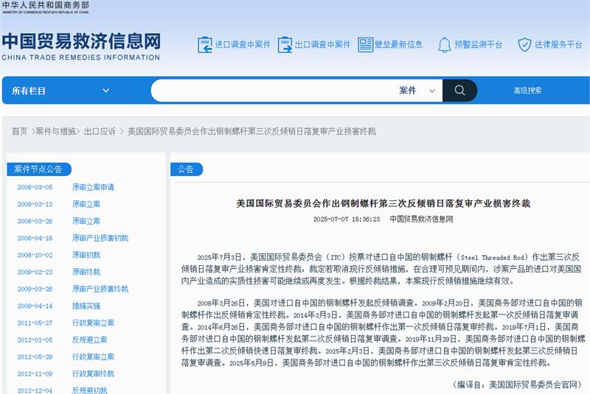Click the date 2008-04-18
The height and width of the screenshot is (394, 590).
[x=35, y=238]
